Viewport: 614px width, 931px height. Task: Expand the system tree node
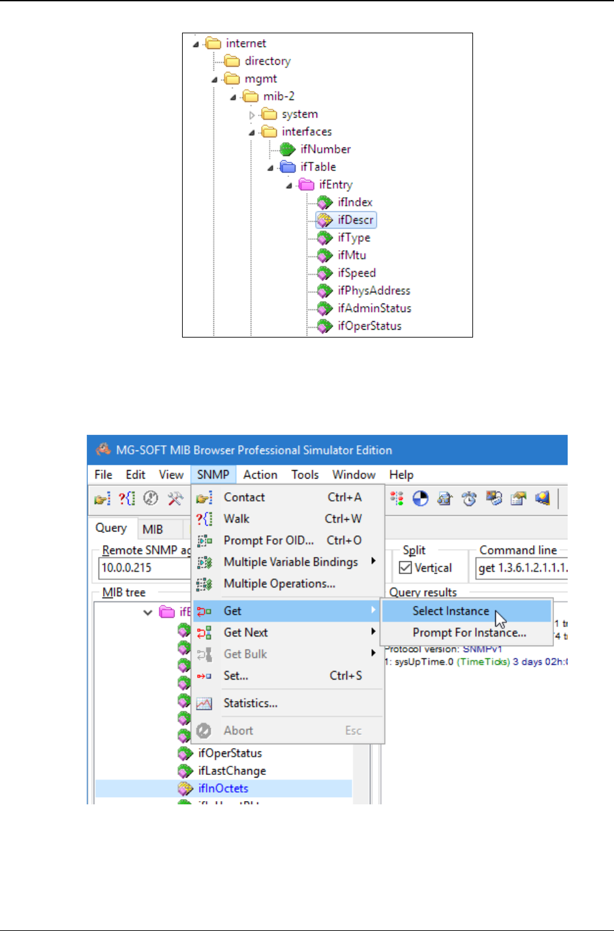pos(252,115)
